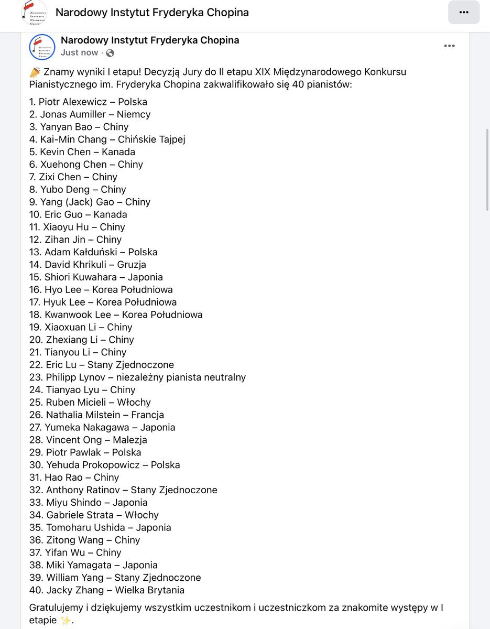Click the Tomoharu Ushida – Japonia line
This screenshot has width=490, height=629.
coord(100,527)
